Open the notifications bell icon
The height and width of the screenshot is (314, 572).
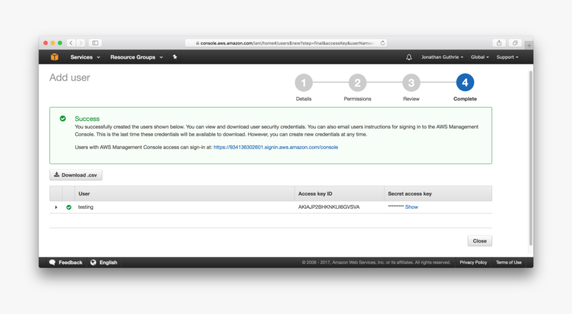click(409, 57)
